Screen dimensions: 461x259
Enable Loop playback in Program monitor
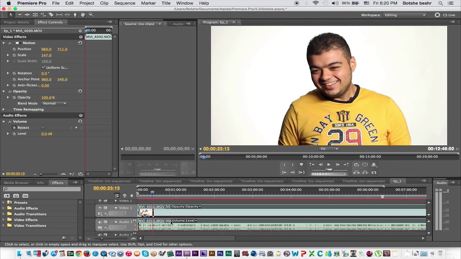point(357,164)
